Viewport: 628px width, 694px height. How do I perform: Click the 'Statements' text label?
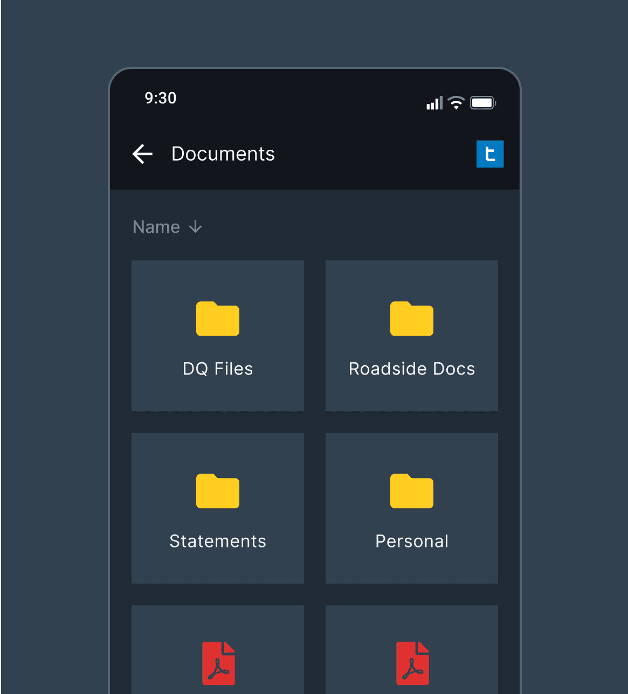click(218, 542)
